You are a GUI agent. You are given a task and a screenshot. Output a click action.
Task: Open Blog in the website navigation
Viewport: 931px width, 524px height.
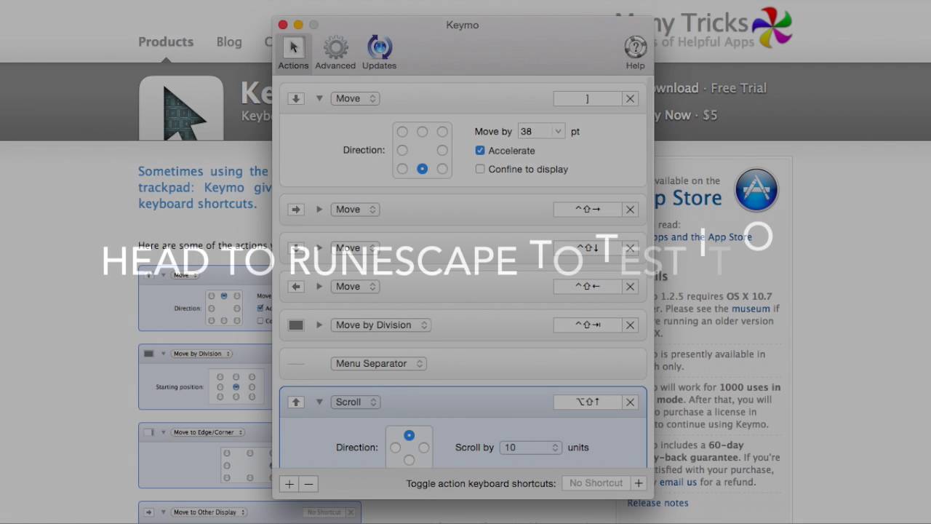pos(229,41)
